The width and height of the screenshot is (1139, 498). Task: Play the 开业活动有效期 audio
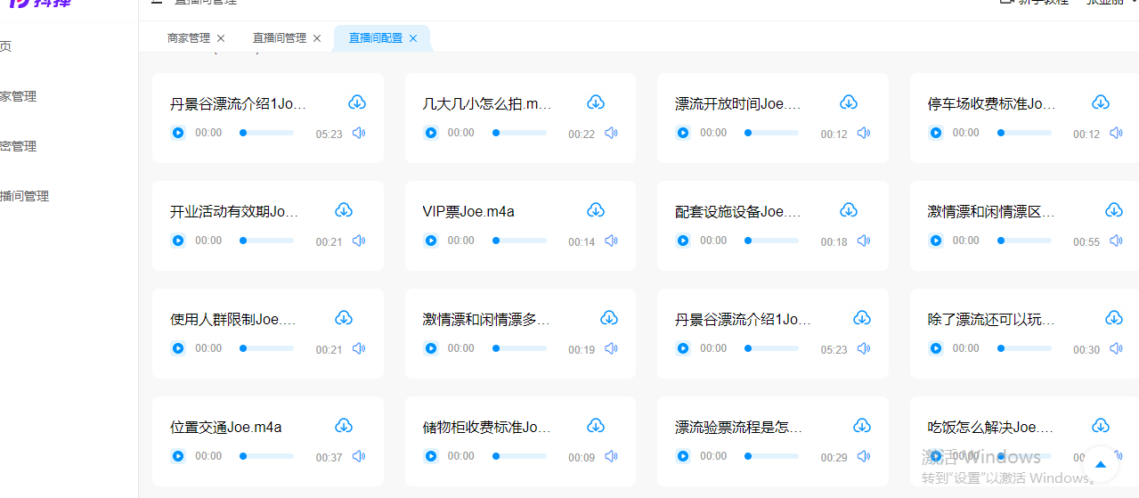(x=178, y=241)
